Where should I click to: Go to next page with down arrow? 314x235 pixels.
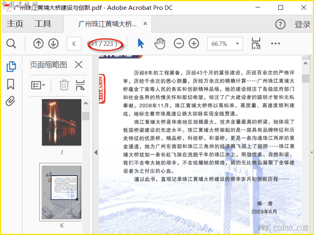coord(53,43)
